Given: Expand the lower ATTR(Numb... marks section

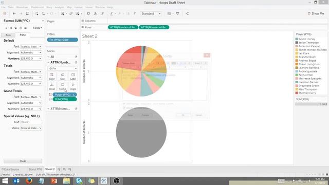Looking at the screenshot, I should point(48,108).
